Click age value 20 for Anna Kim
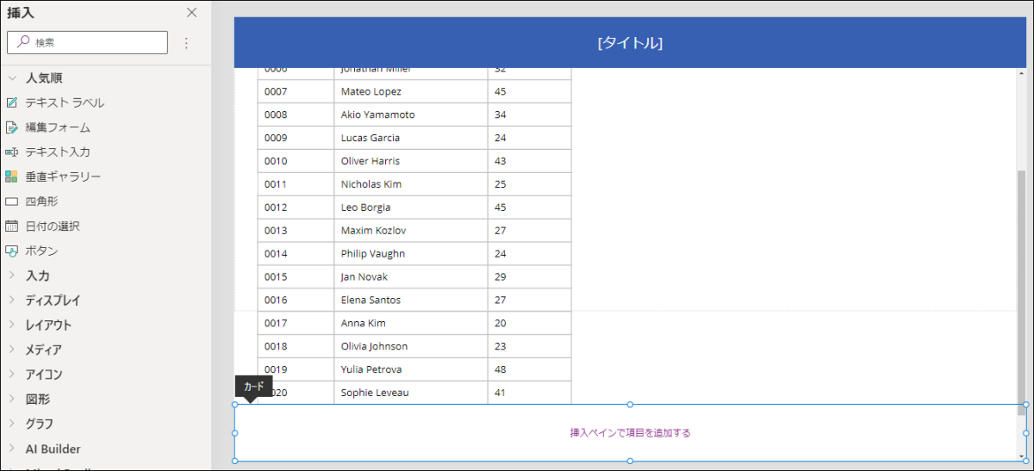 [x=529, y=323]
